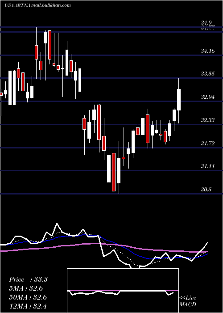Click the last white candlestick near 32.94
The height and width of the screenshot is (313, 223).
pyautogui.click(x=179, y=100)
